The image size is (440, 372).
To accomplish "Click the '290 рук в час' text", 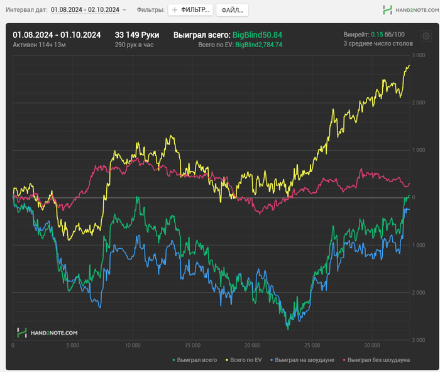I will coord(134,45).
